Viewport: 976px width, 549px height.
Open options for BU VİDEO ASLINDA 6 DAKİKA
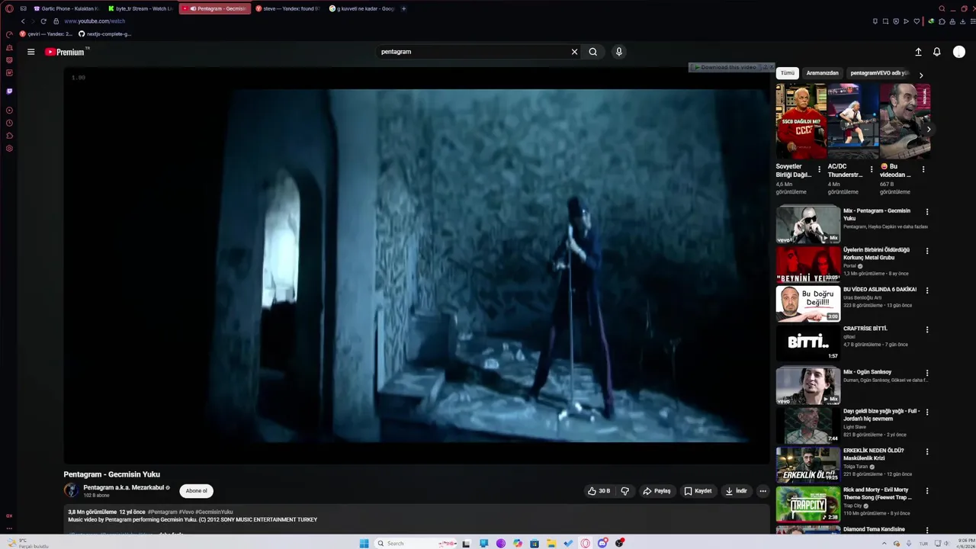(927, 291)
